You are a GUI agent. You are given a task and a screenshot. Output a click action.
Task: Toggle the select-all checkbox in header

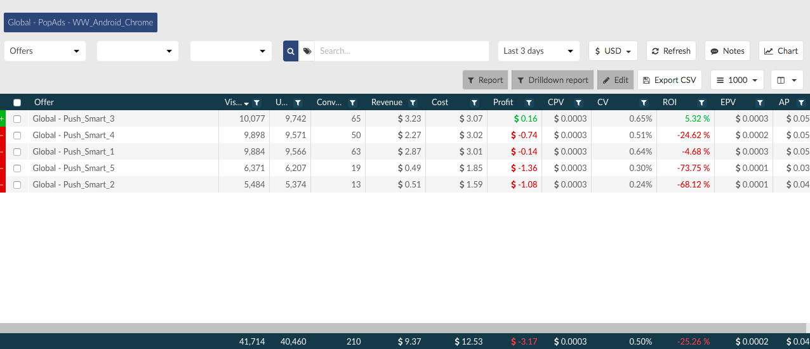click(17, 103)
